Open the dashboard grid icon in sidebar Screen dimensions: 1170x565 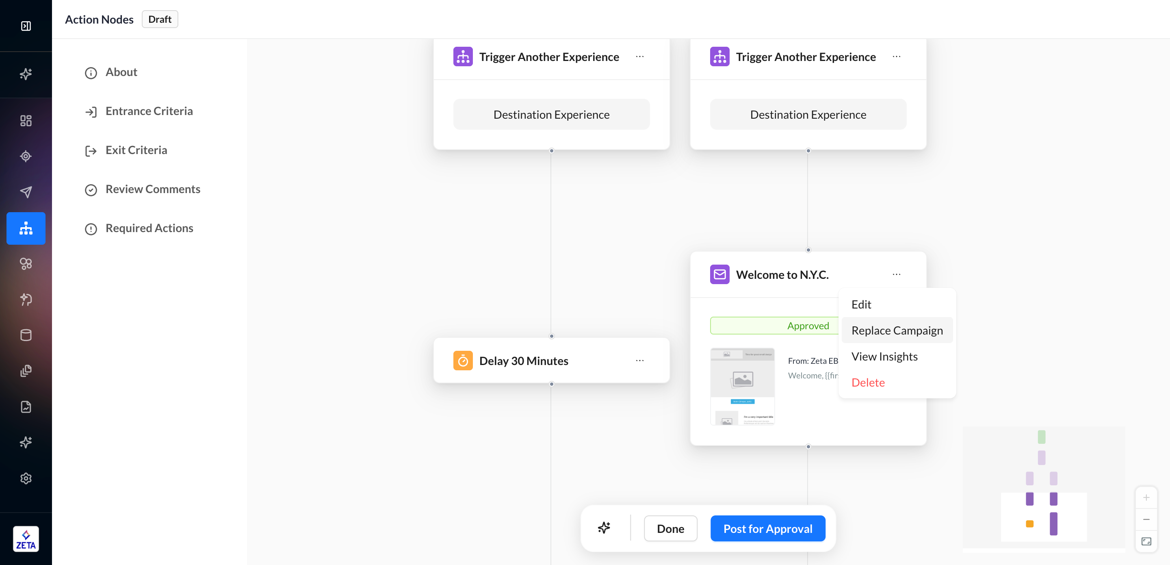coord(26,120)
